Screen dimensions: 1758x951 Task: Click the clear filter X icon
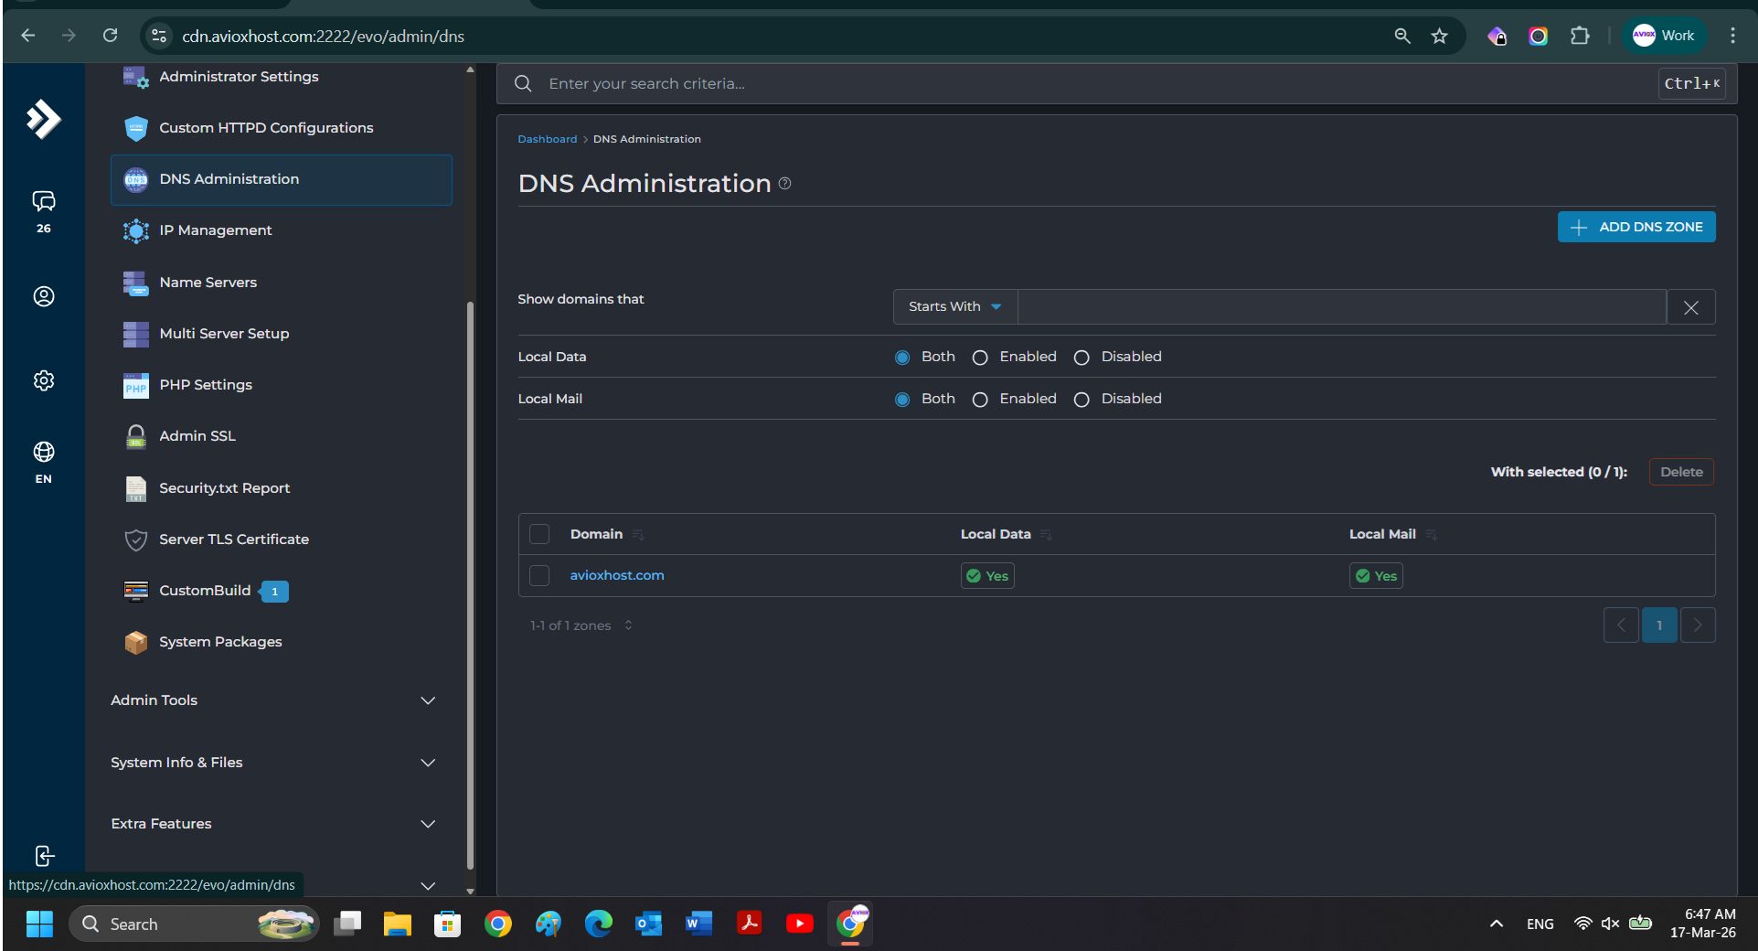[1690, 307]
